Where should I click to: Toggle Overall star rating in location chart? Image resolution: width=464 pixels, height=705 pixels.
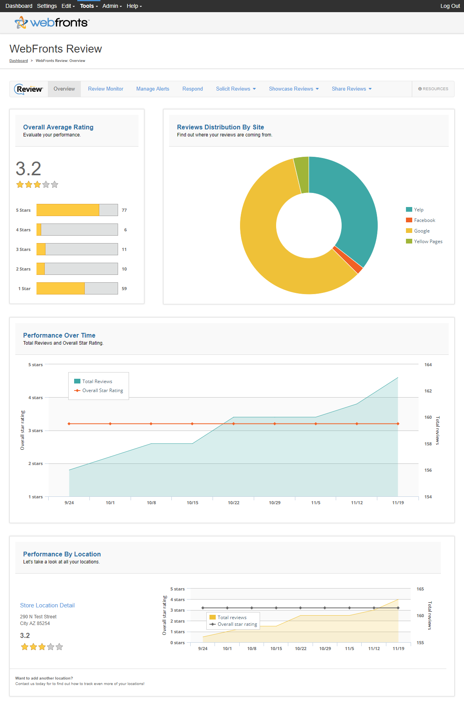[233, 624]
